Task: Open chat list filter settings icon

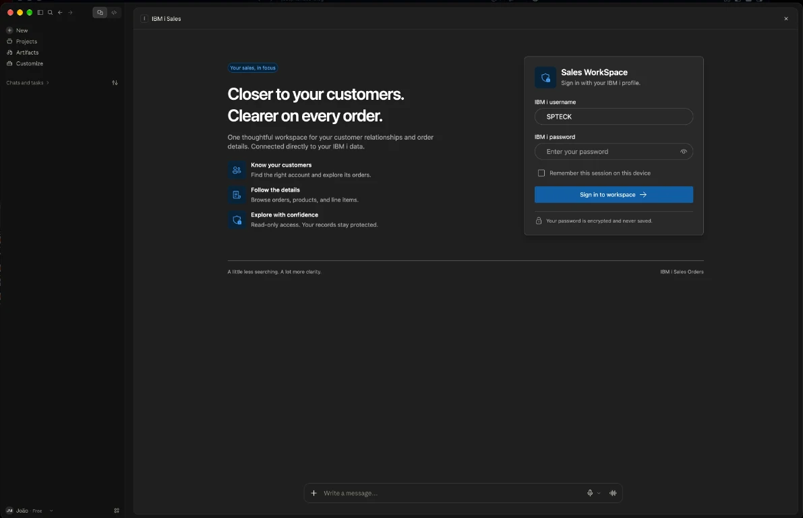Action: coord(115,82)
